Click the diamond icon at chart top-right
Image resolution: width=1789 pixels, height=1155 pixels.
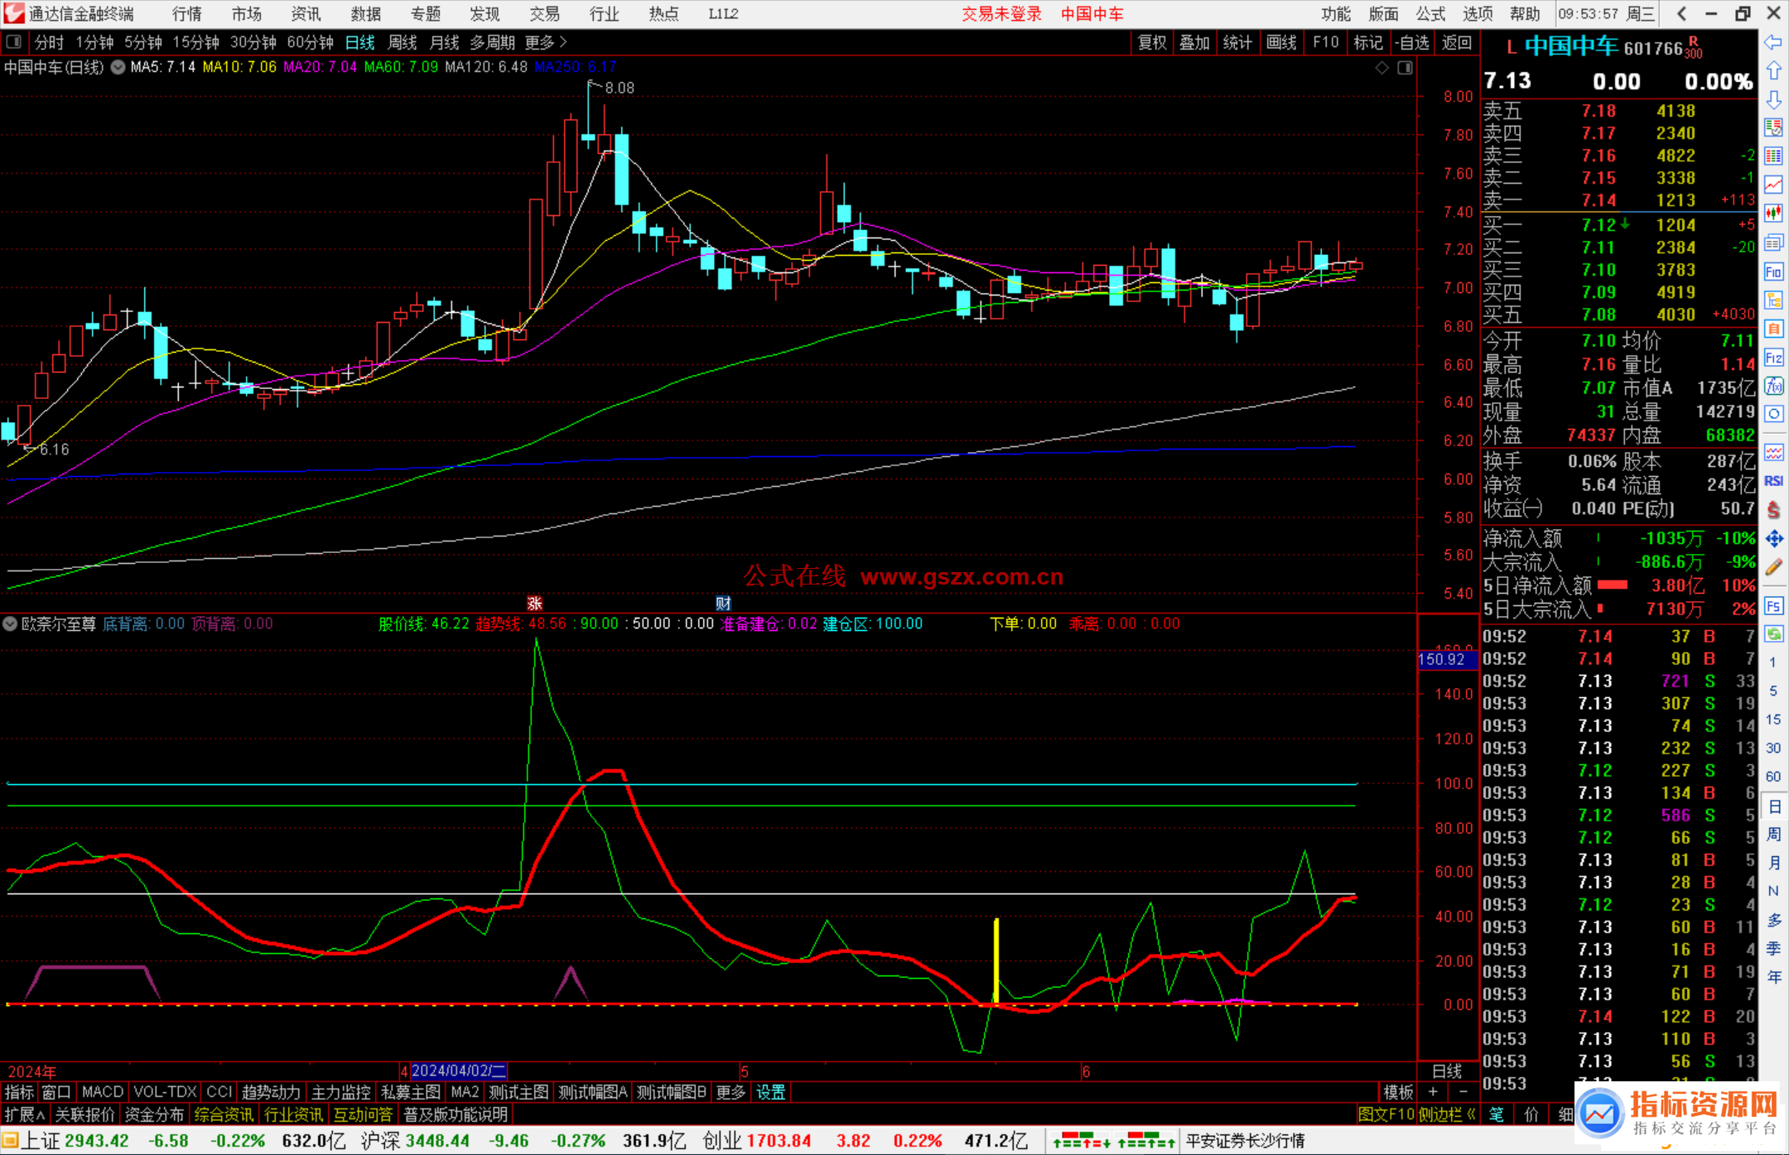tap(1382, 68)
